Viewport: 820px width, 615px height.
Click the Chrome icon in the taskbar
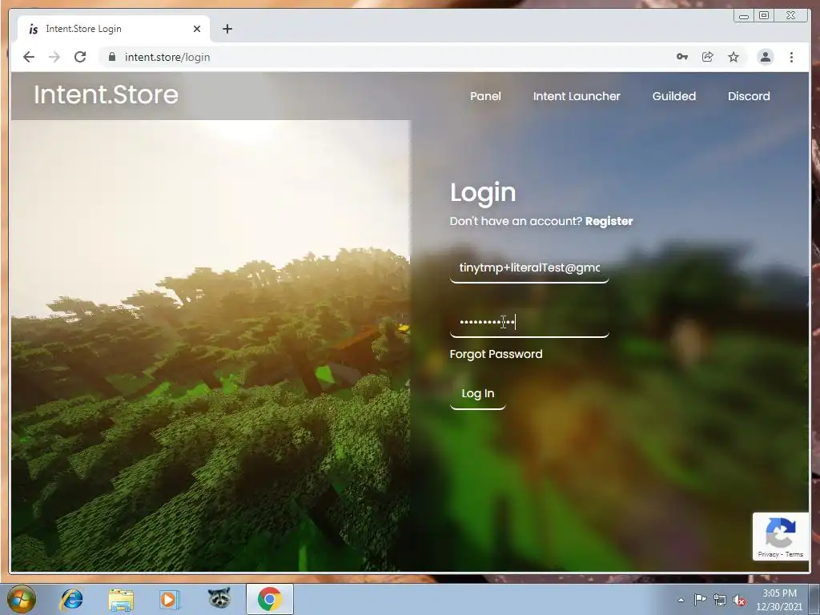(x=269, y=599)
